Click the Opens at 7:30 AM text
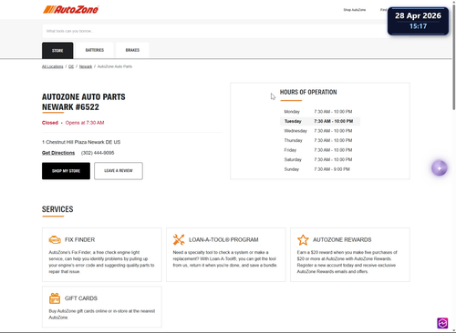 85,123
